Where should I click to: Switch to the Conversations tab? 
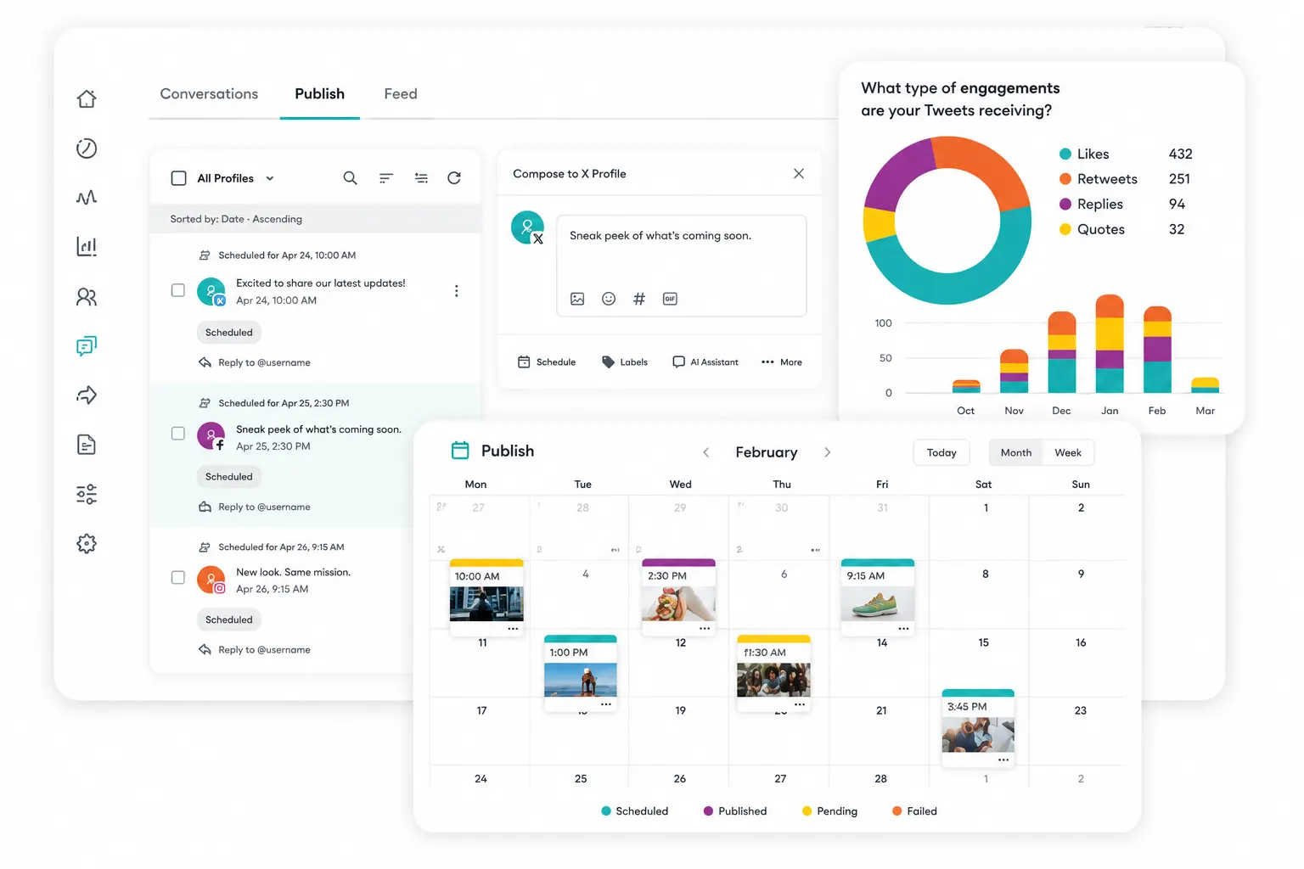click(x=209, y=94)
